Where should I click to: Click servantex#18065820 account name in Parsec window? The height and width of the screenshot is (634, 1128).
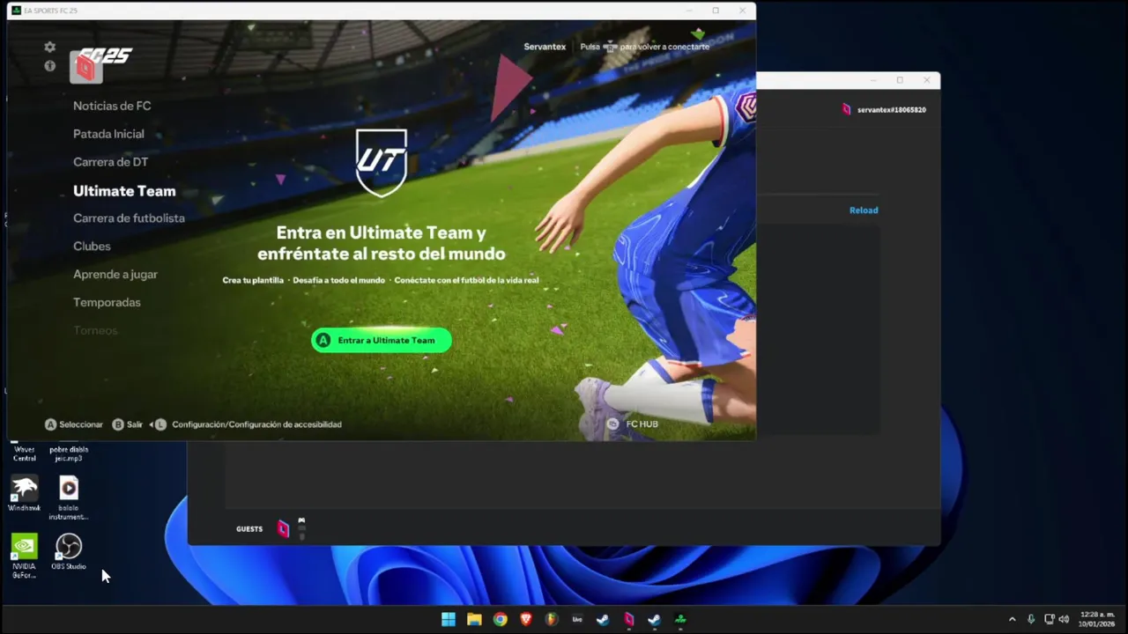point(892,110)
